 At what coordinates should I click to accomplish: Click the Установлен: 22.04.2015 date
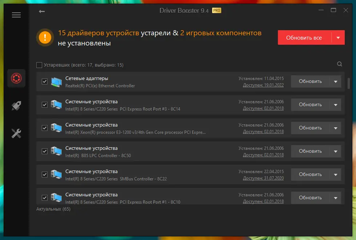click(x=261, y=172)
